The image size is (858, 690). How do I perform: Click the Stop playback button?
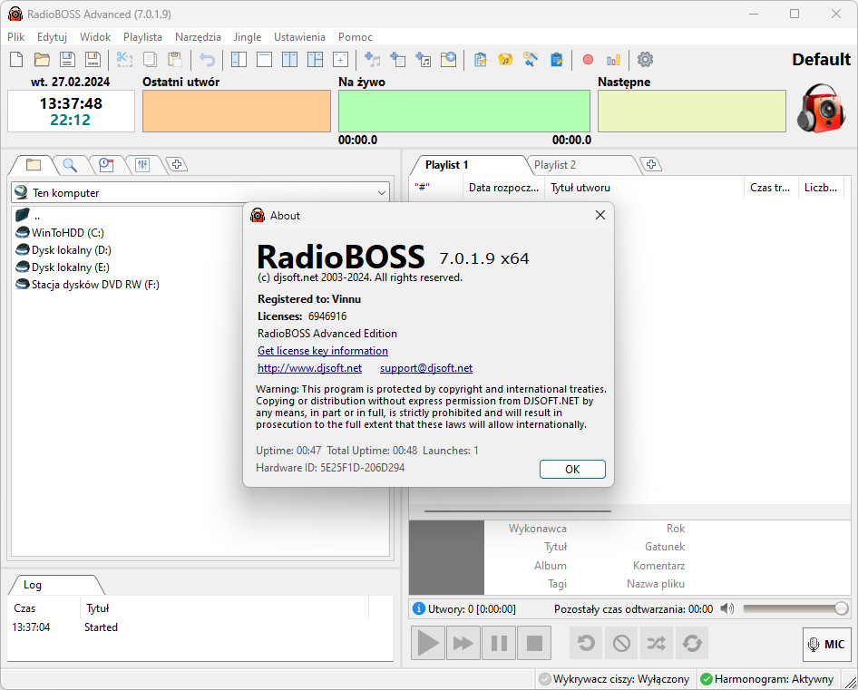pyautogui.click(x=534, y=643)
